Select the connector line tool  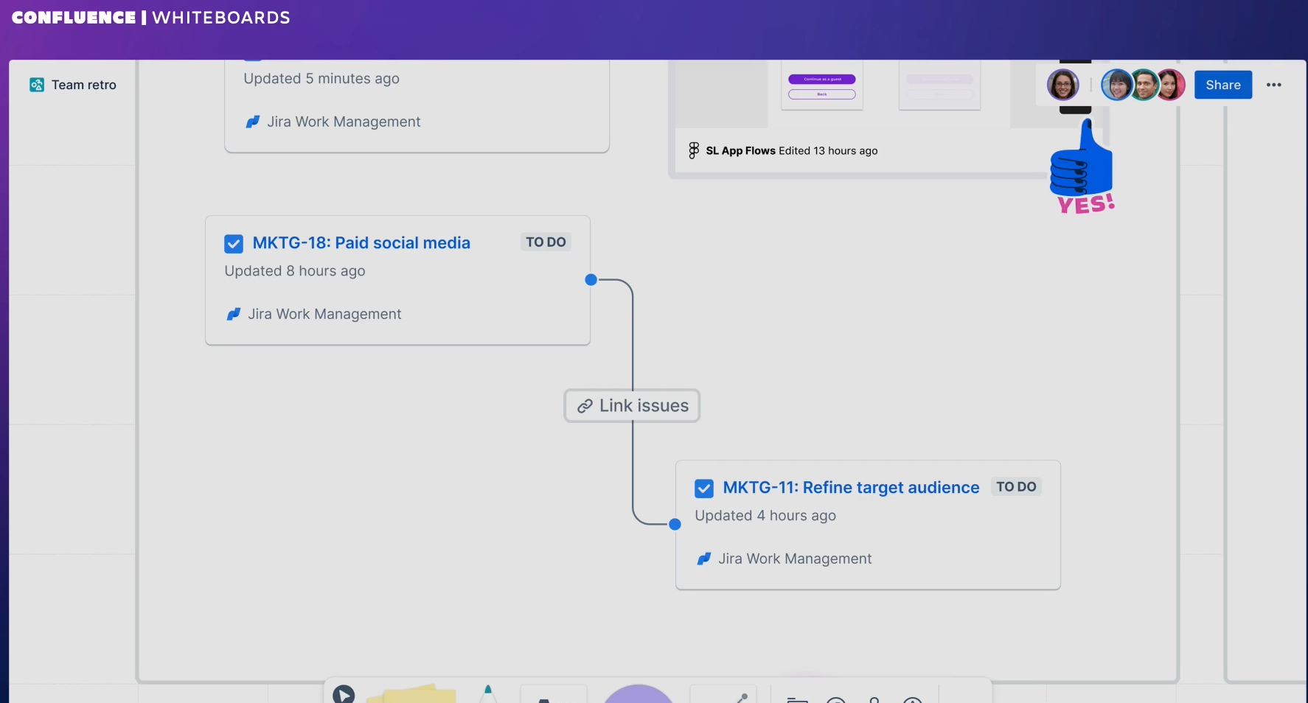740,696
